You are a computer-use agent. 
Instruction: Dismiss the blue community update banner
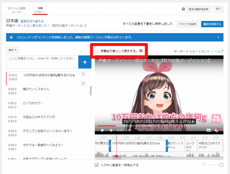point(218,37)
